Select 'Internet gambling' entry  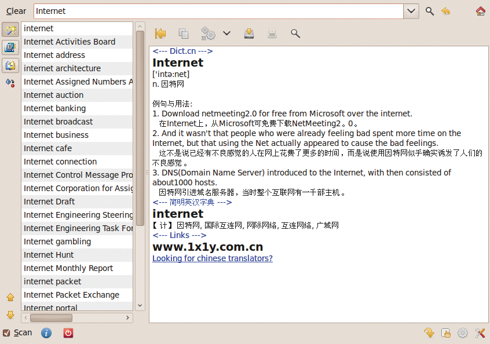point(77,242)
